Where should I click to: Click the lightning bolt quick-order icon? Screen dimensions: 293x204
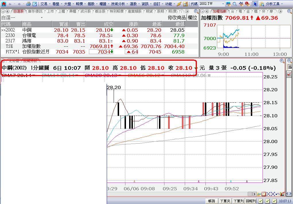179,4
